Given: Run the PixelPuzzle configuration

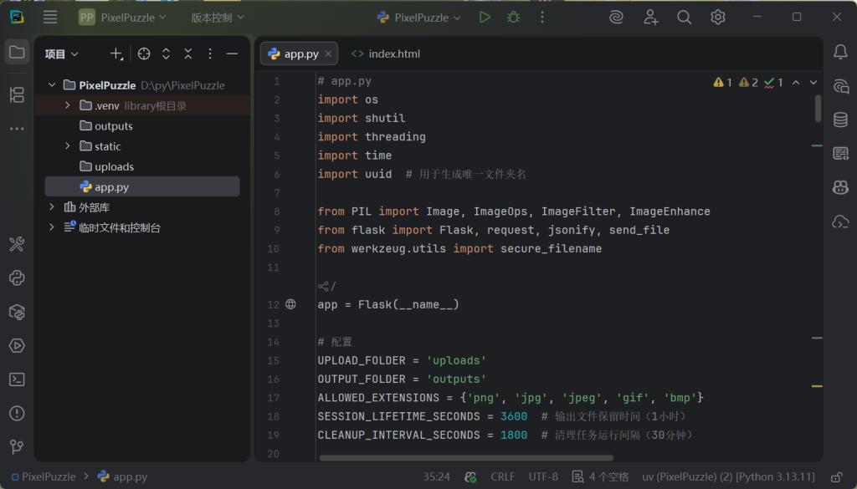Looking at the screenshot, I should pyautogui.click(x=485, y=17).
